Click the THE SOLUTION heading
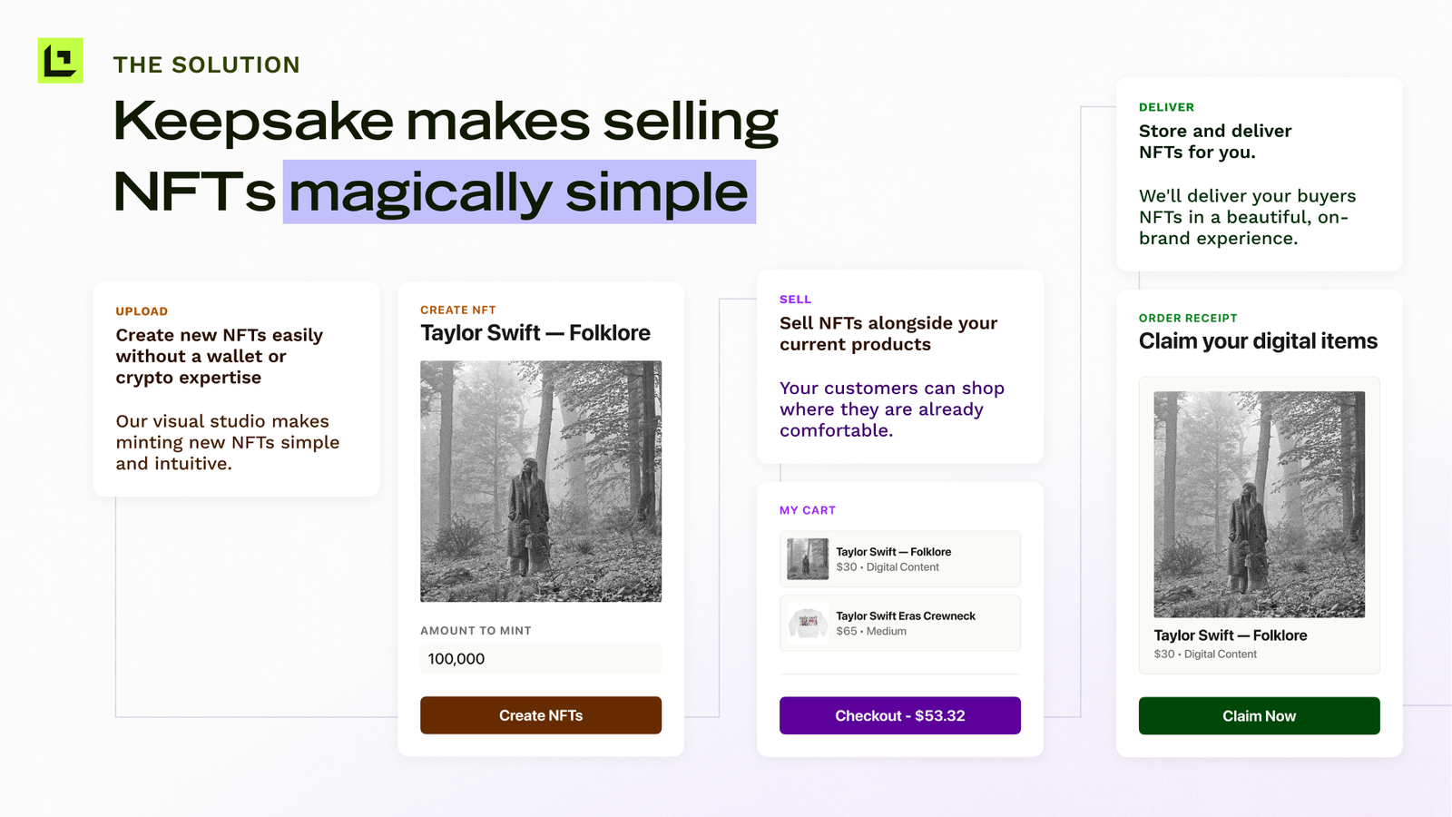Image resolution: width=1452 pixels, height=817 pixels. (x=206, y=64)
